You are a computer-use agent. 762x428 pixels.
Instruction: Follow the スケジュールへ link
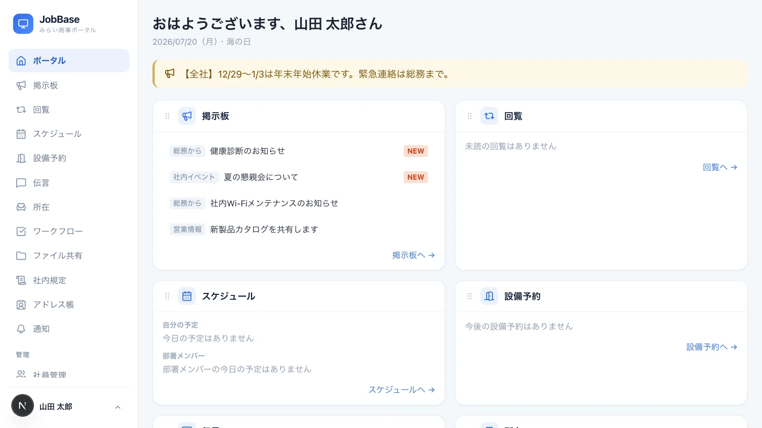(x=402, y=390)
